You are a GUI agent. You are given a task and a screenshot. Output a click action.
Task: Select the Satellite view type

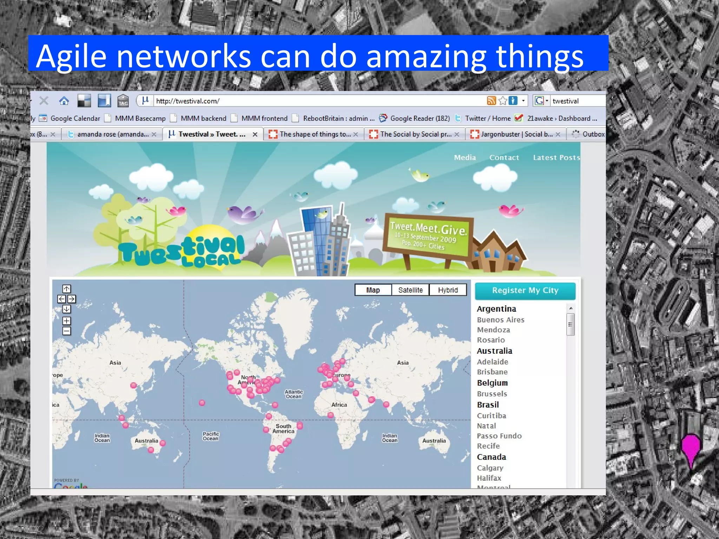point(410,290)
